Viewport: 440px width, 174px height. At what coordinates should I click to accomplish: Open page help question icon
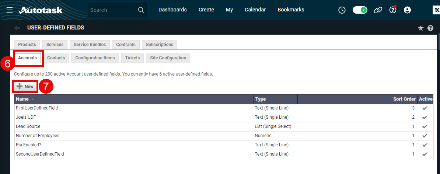point(430,28)
